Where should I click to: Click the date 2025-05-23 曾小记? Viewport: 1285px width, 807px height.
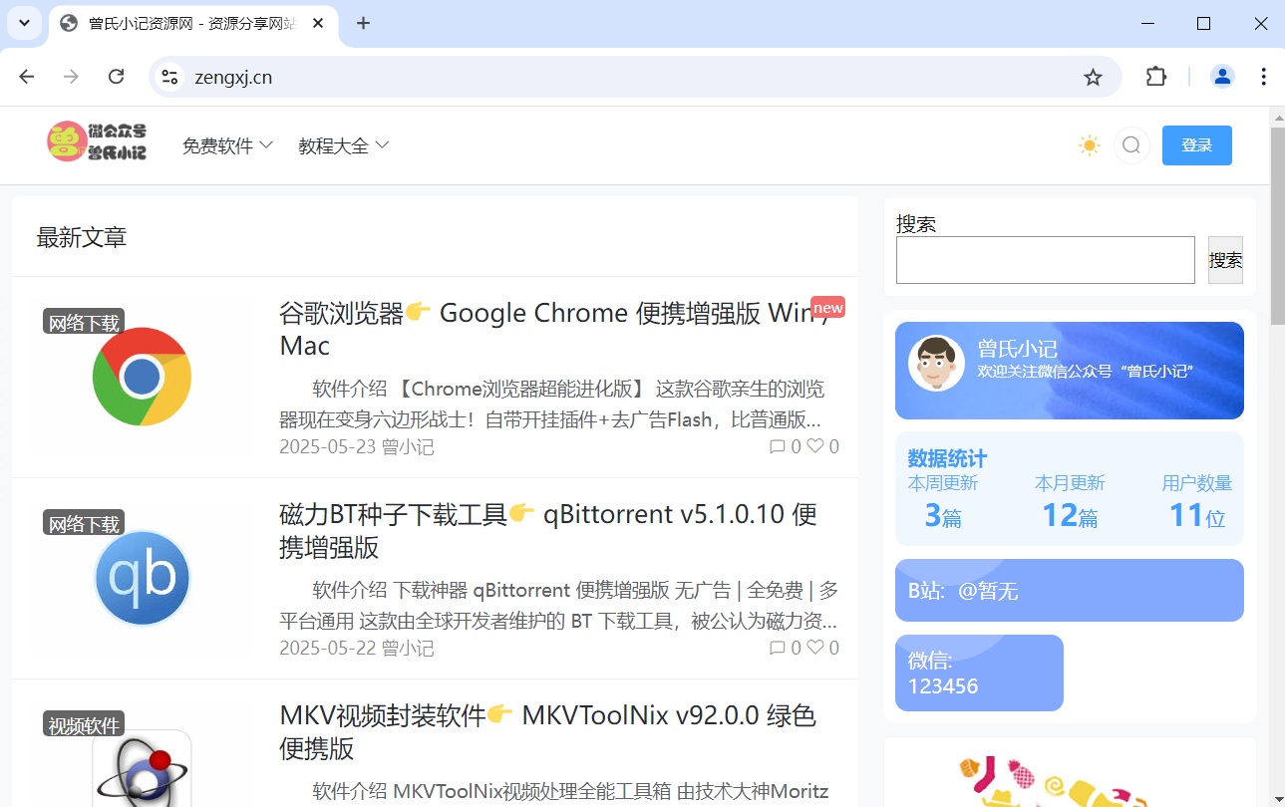357,447
